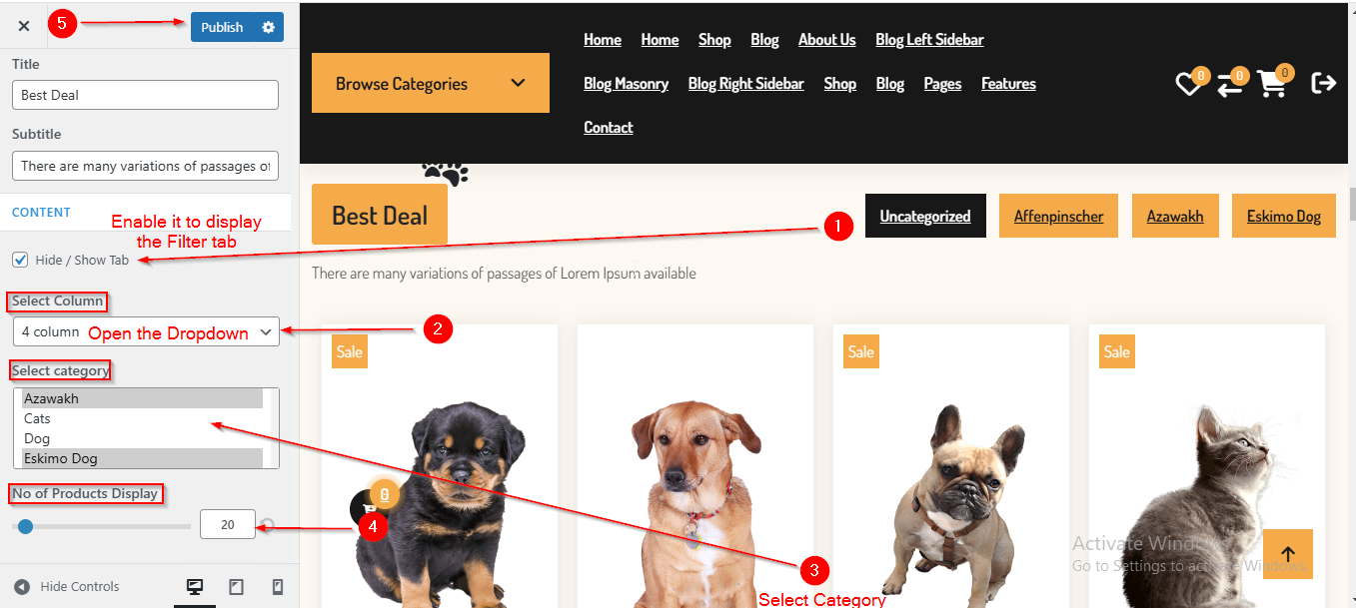Open the Select Column dropdown
The height and width of the screenshot is (608, 1356).
(146, 331)
